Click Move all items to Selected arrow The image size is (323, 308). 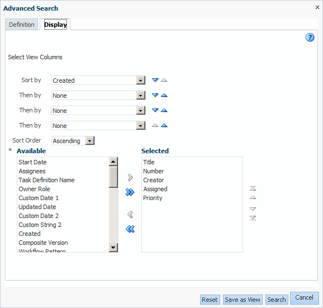coord(130,192)
